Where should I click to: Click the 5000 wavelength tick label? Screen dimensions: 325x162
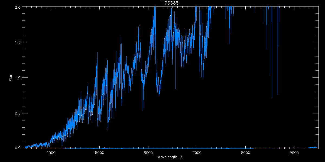(100, 153)
